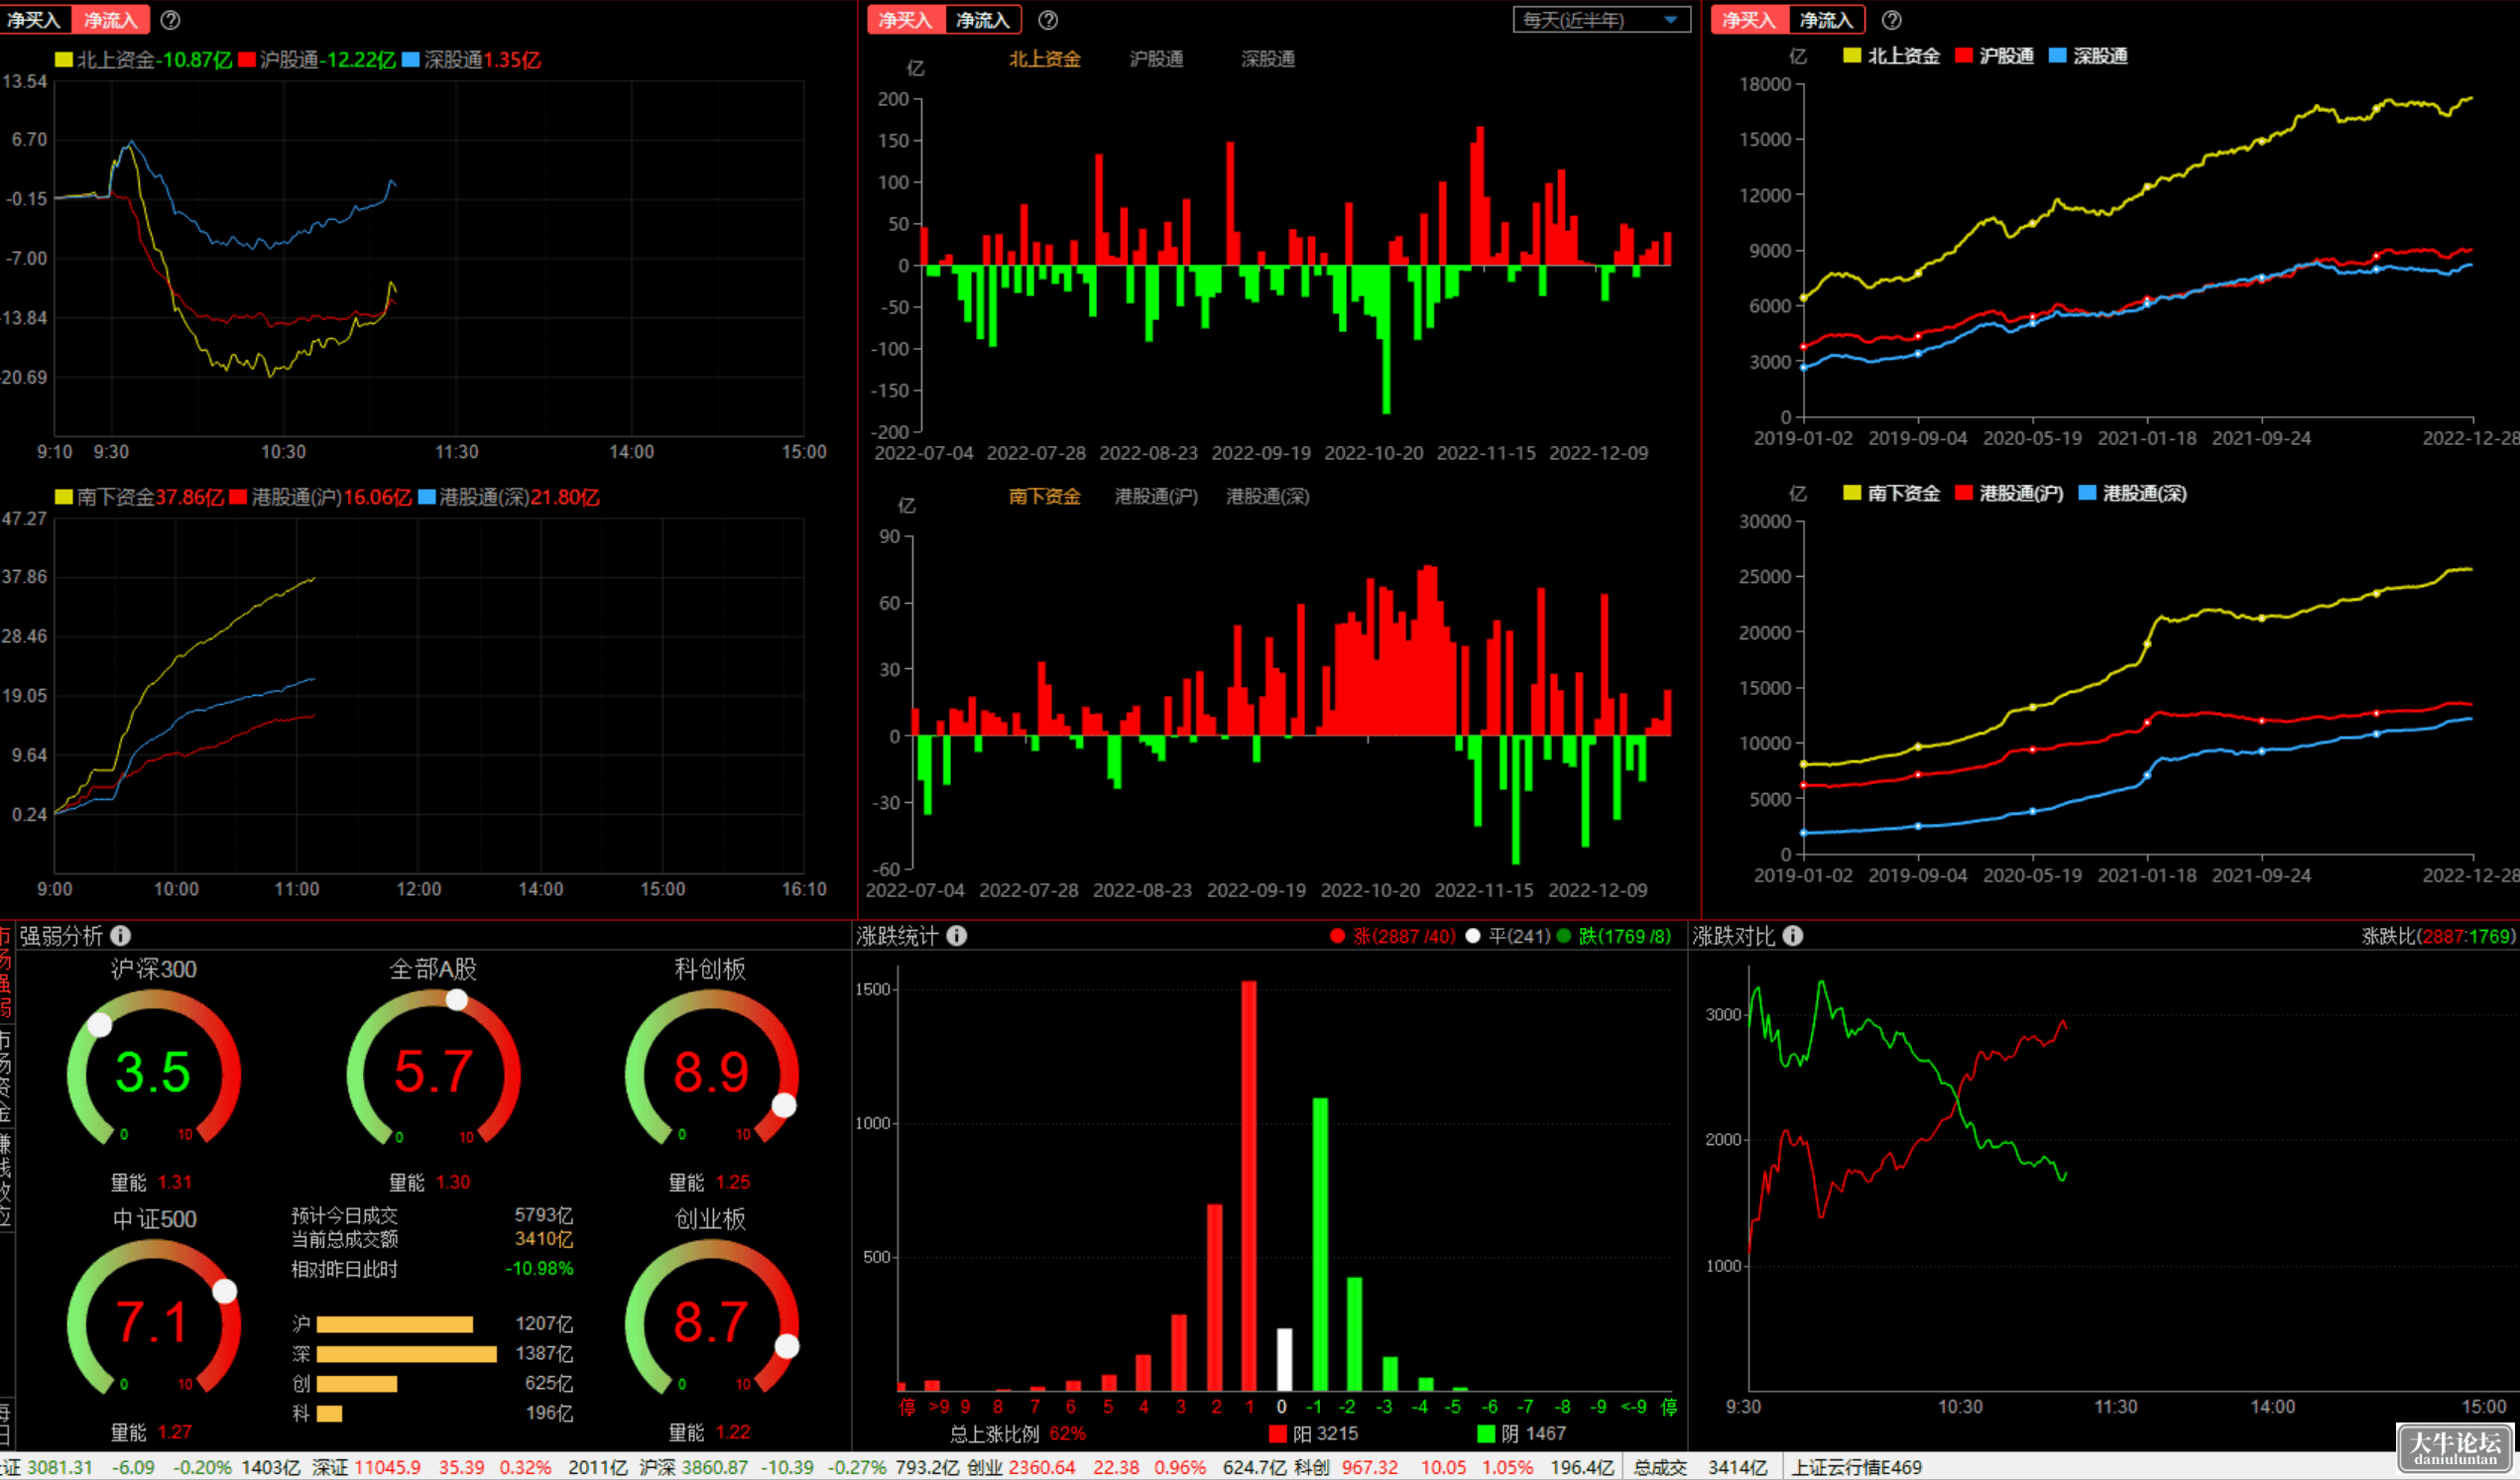Select the 港股通(深) chart series
The height and width of the screenshot is (1480, 2520).
coord(1268,497)
